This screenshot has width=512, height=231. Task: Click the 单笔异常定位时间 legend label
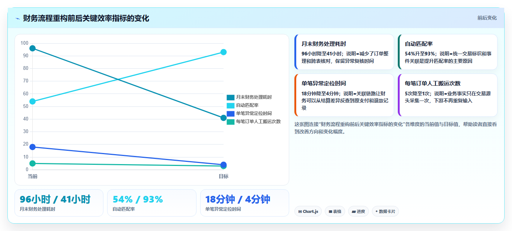pos(254,113)
